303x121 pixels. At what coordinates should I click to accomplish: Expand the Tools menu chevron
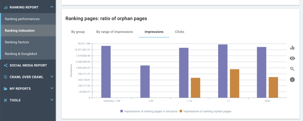(x=52, y=100)
